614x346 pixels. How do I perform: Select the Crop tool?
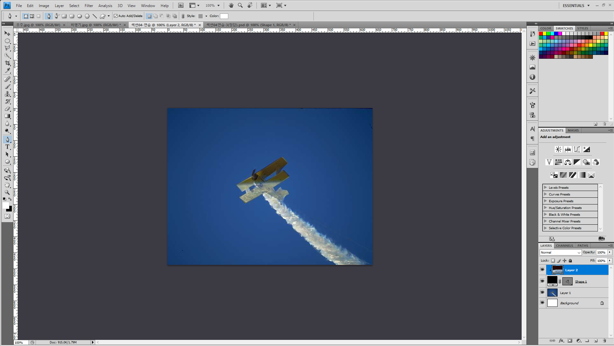point(7,63)
